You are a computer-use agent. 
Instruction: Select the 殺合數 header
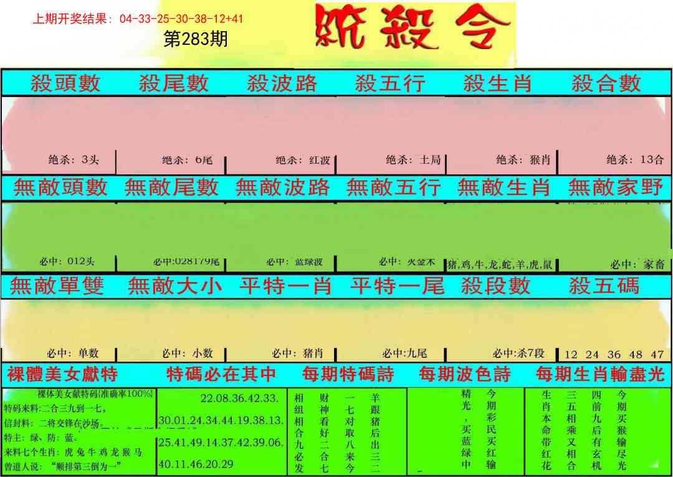pyautogui.click(x=606, y=83)
